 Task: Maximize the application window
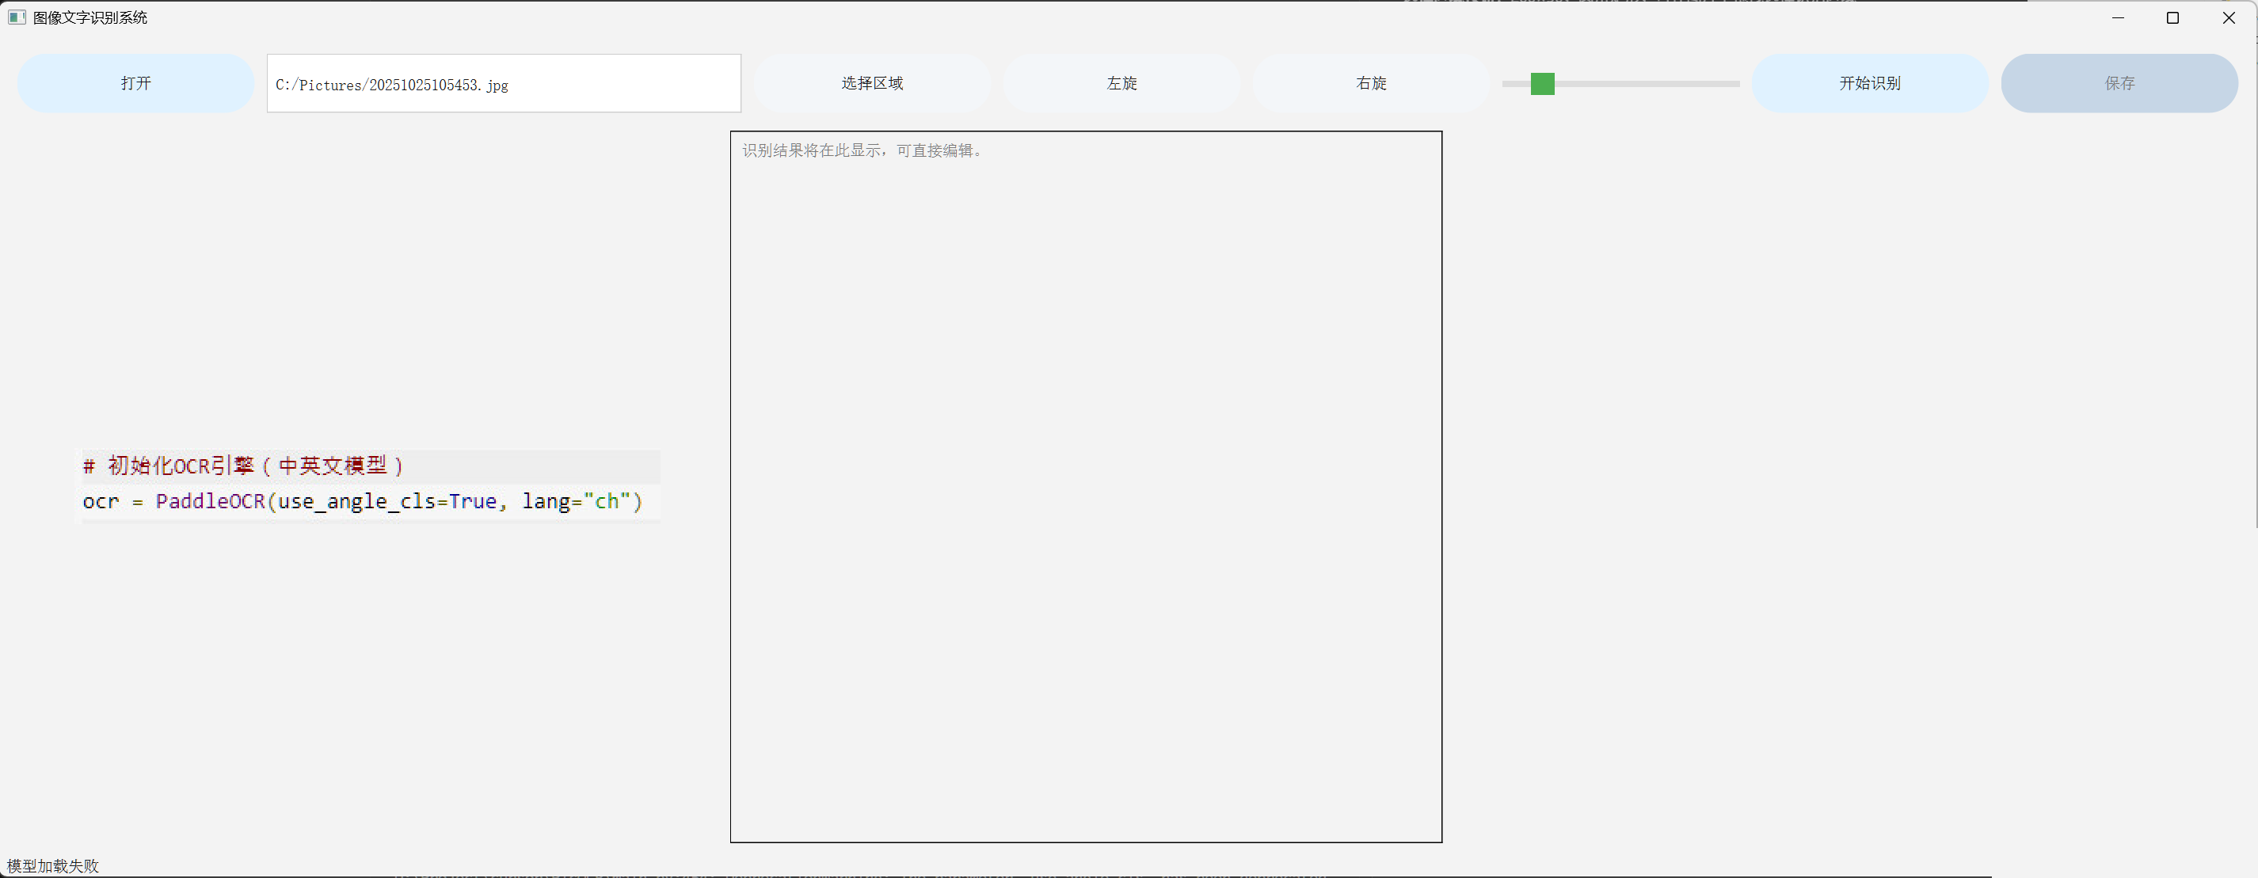2173,17
